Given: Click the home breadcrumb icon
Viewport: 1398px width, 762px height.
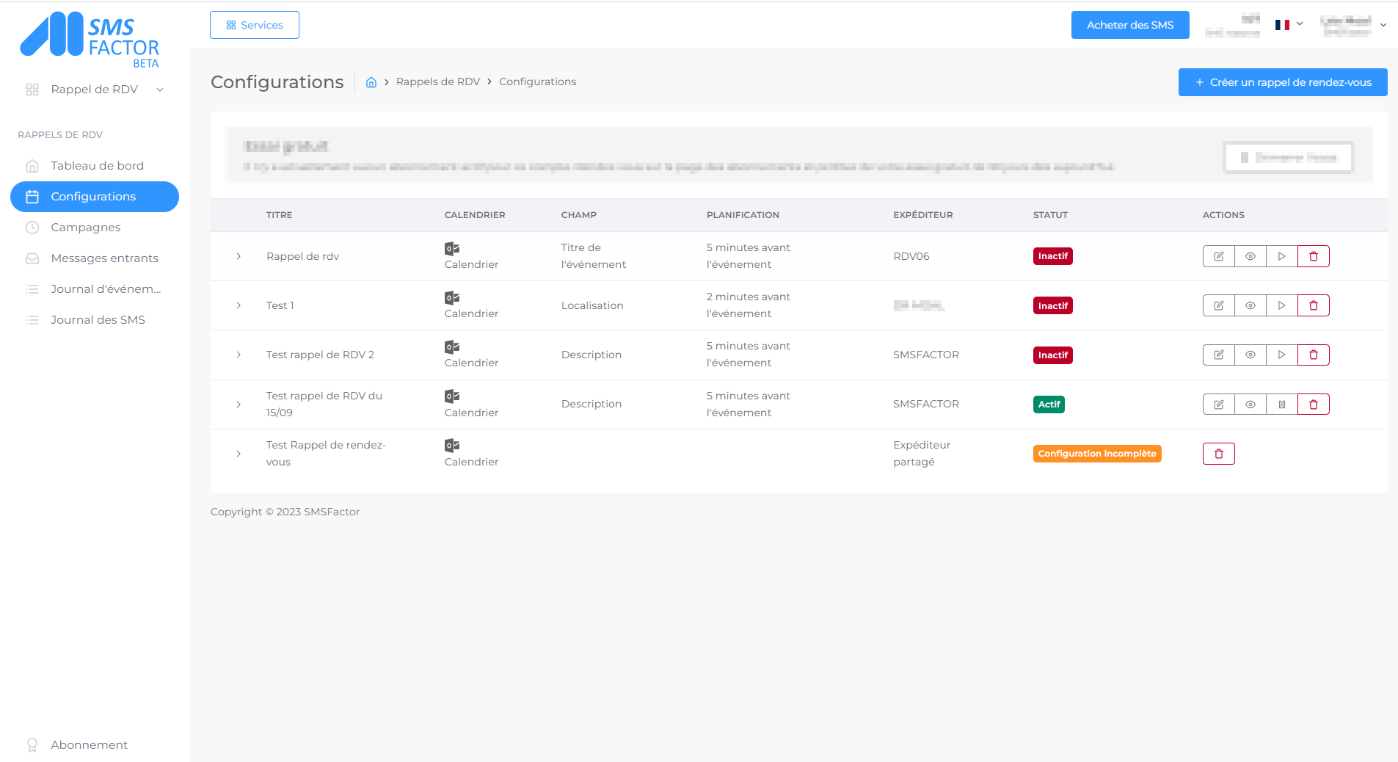Looking at the screenshot, I should click(371, 82).
